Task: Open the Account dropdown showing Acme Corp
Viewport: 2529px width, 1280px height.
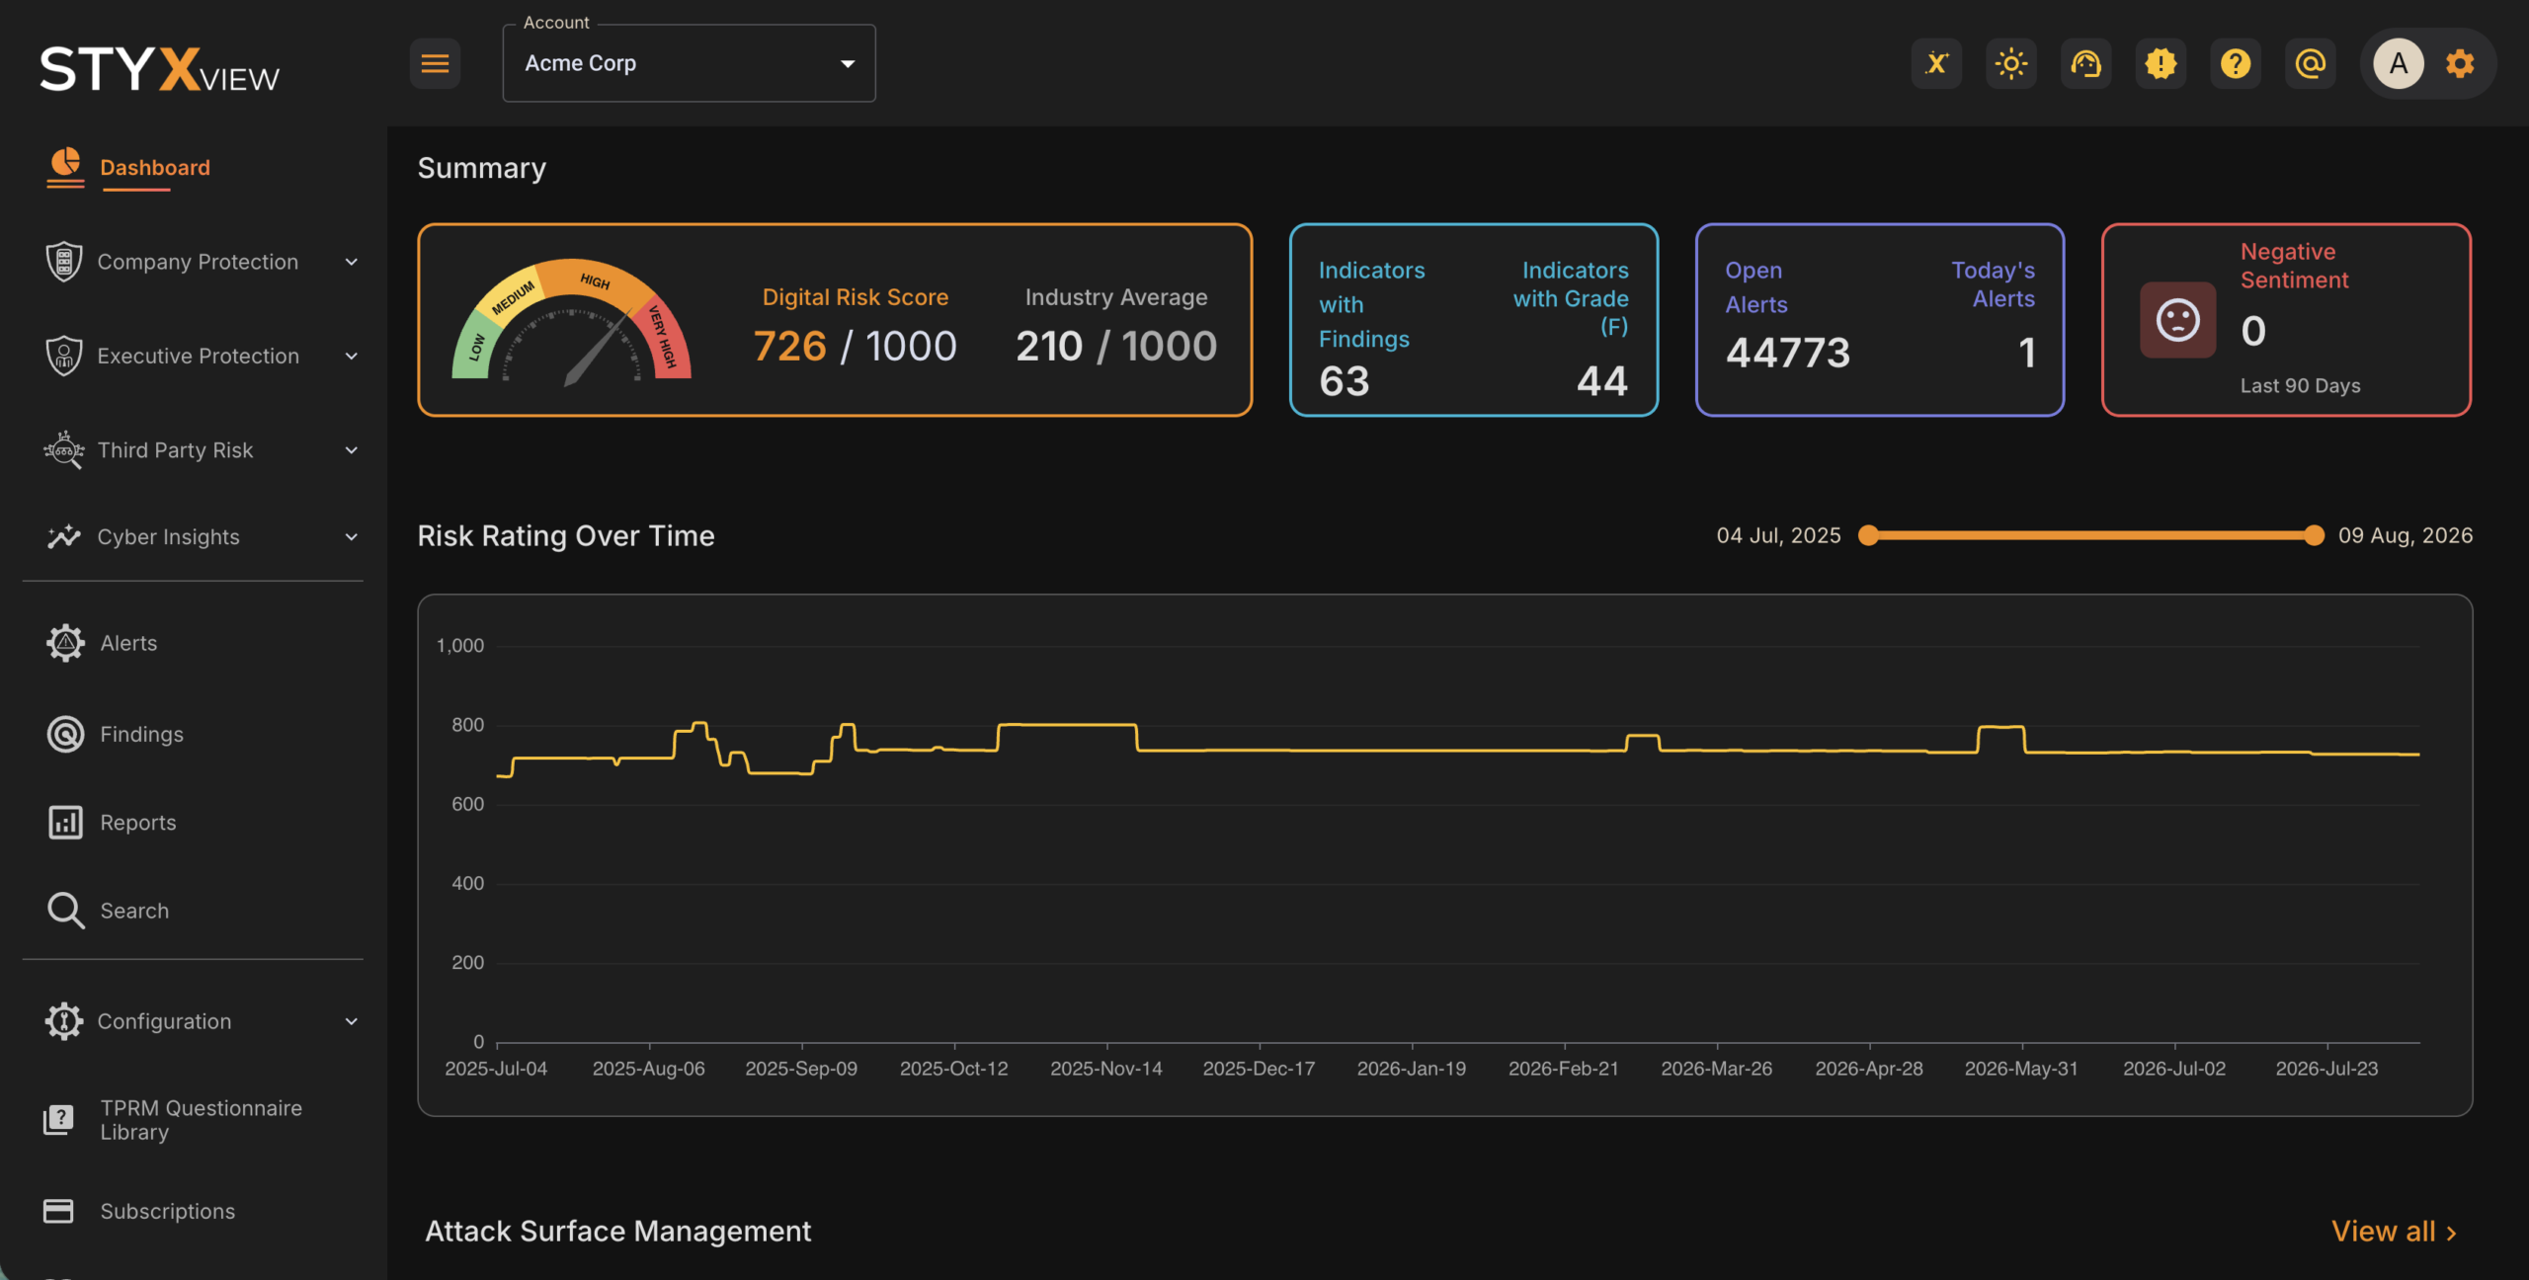Action: point(689,63)
